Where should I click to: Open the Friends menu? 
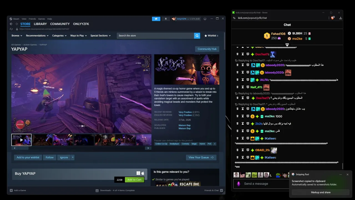pos(32,19)
